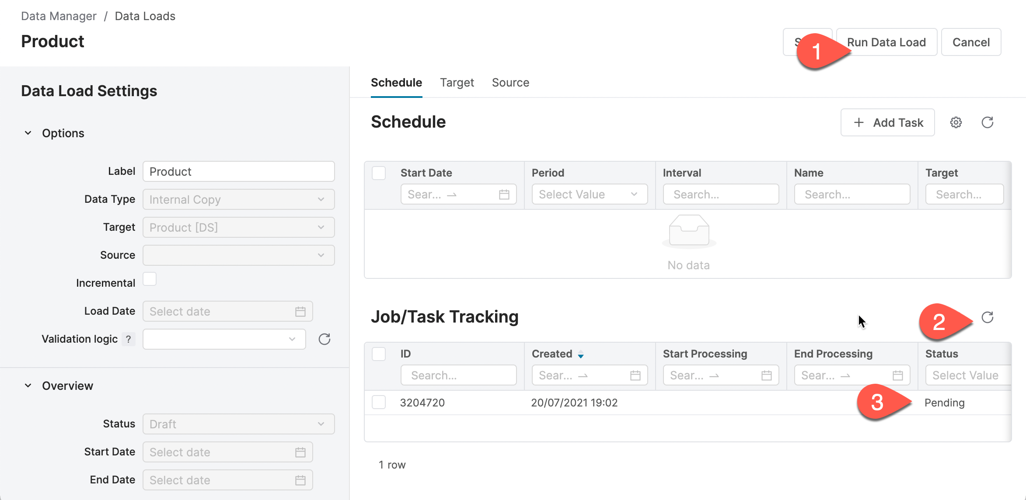1026x500 pixels.
Task: Collapse the Options section
Action: 28,133
